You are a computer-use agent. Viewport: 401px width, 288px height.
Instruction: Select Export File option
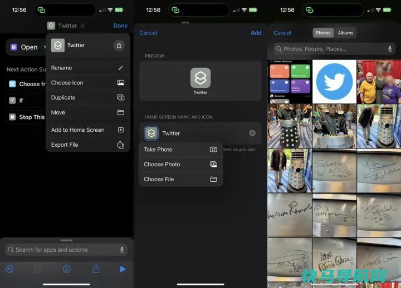coord(88,145)
